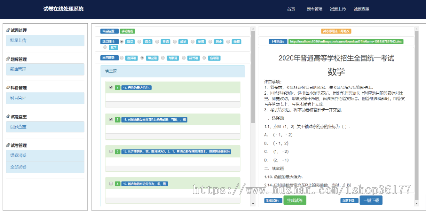This screenshot has width=426, height=212.
Task: Click the blue 一键下载 button
Action: point(371,200)
